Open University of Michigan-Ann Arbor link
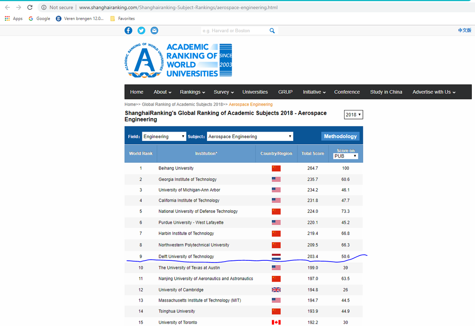 [189, 190]
